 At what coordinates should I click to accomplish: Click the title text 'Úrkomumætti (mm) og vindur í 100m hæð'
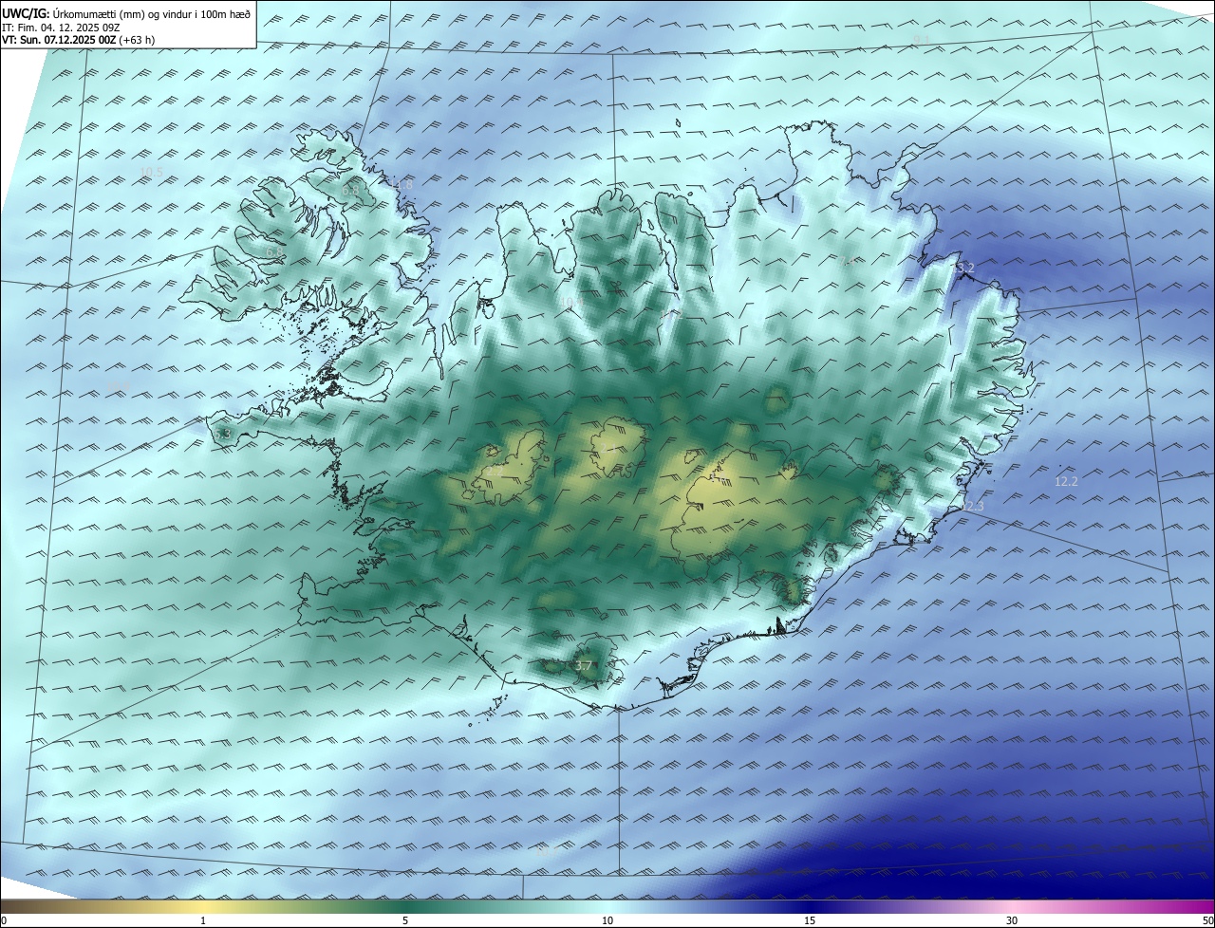152,14
